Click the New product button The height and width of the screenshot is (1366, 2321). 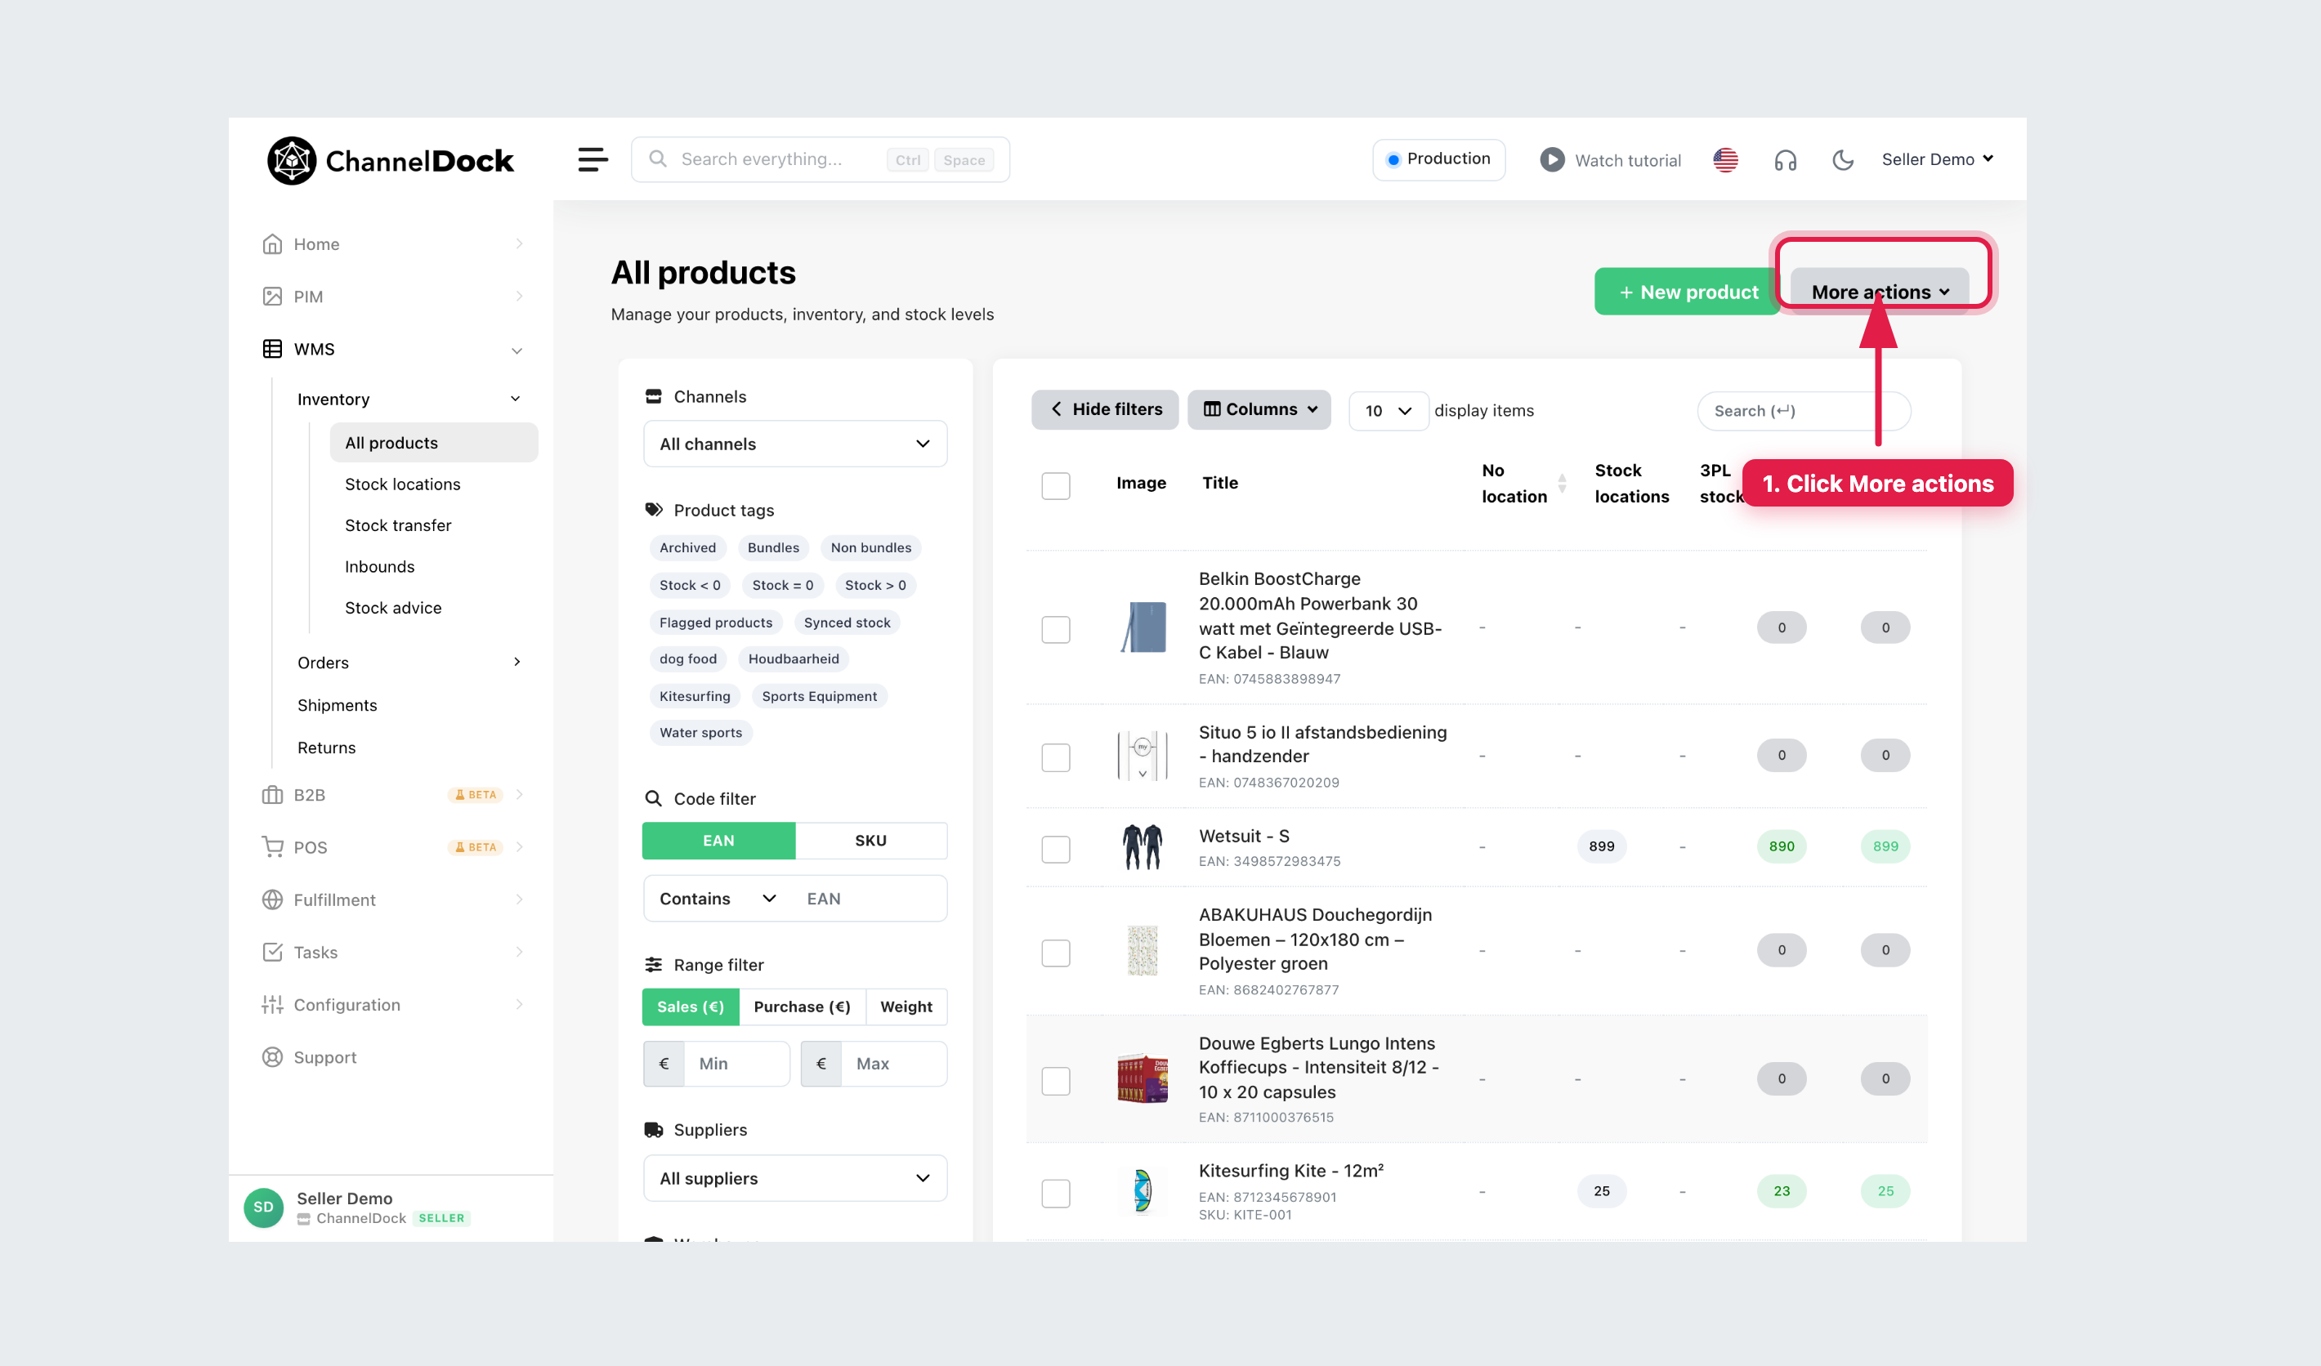pos(1688,292)
